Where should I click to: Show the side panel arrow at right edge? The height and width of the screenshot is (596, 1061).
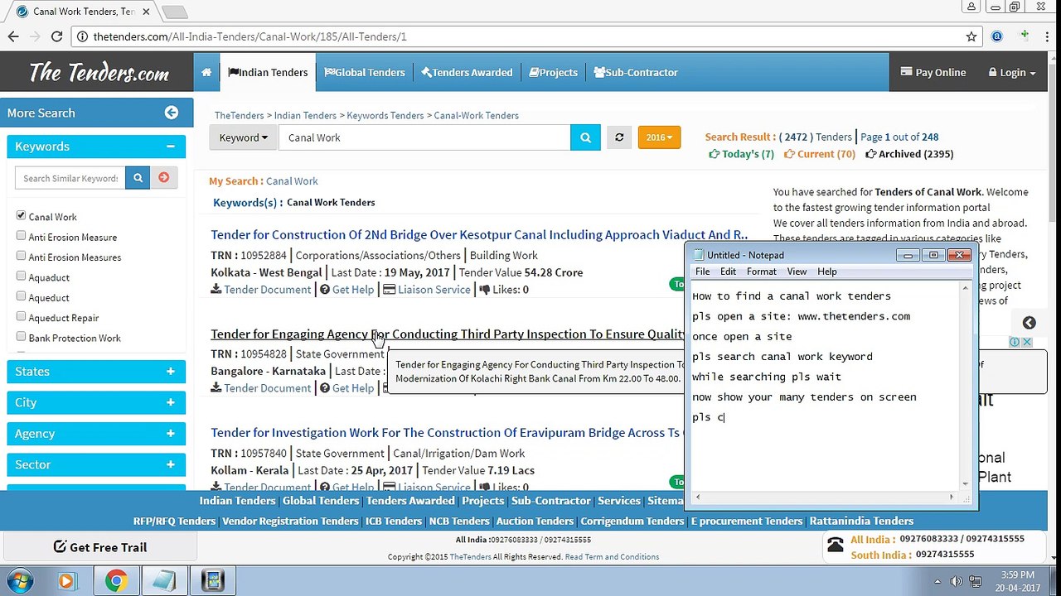(x=1029, y=323)
